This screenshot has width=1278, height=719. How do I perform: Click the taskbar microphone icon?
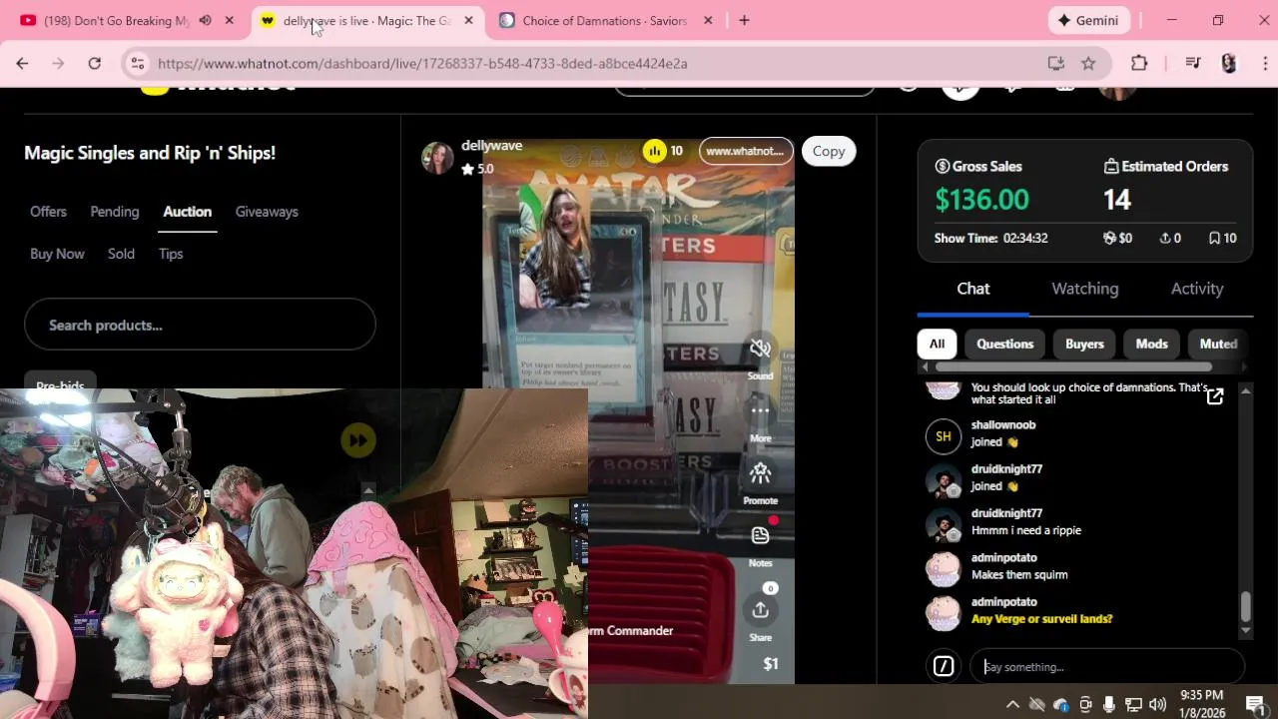pyautogui.click(x=1109, y=704)
